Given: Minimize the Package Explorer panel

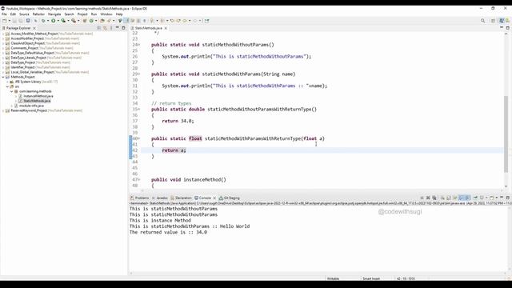Looking at the screenshot, I should coord(118,28).
